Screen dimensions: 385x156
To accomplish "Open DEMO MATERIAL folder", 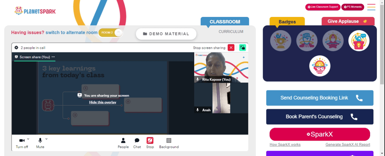I will pyautogui.click(x=166, y=34).
